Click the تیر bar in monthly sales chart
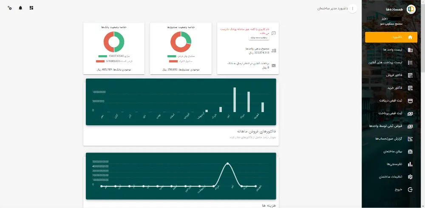The image size is (425, 208). click(235, 100)
